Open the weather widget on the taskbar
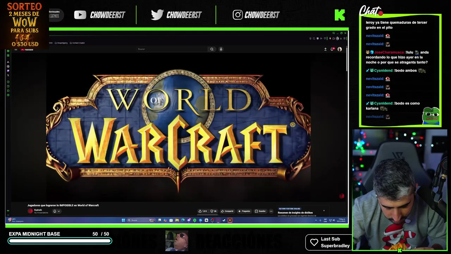This screenshot has width=451, height=254. pos(16,220)
